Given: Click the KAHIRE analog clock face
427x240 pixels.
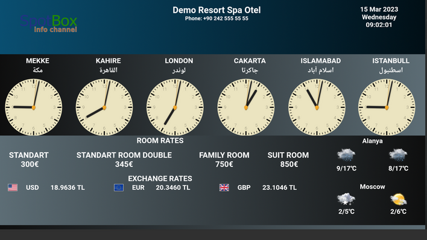Looking at the screenshot, I should click(104, 107).
